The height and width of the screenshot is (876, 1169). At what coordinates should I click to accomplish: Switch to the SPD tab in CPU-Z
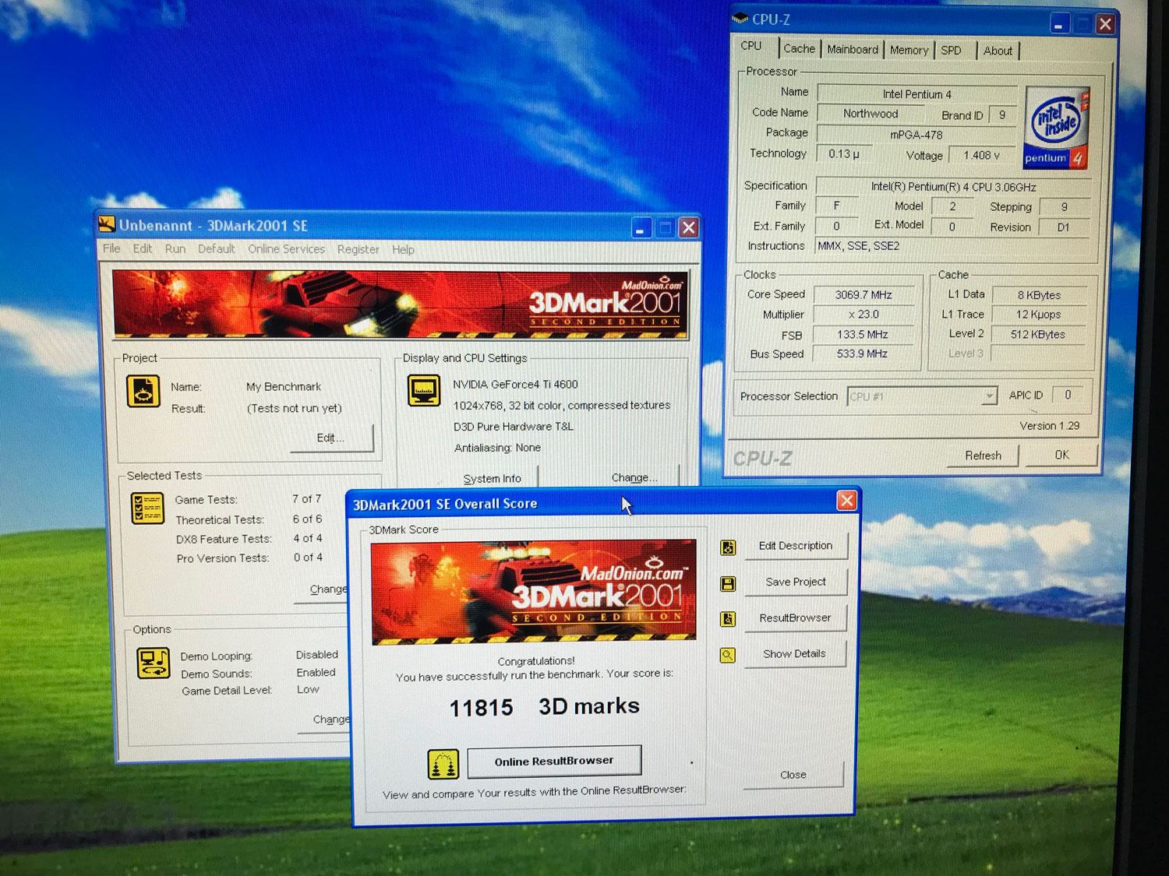pyautogui.click(x=951, y=51)
